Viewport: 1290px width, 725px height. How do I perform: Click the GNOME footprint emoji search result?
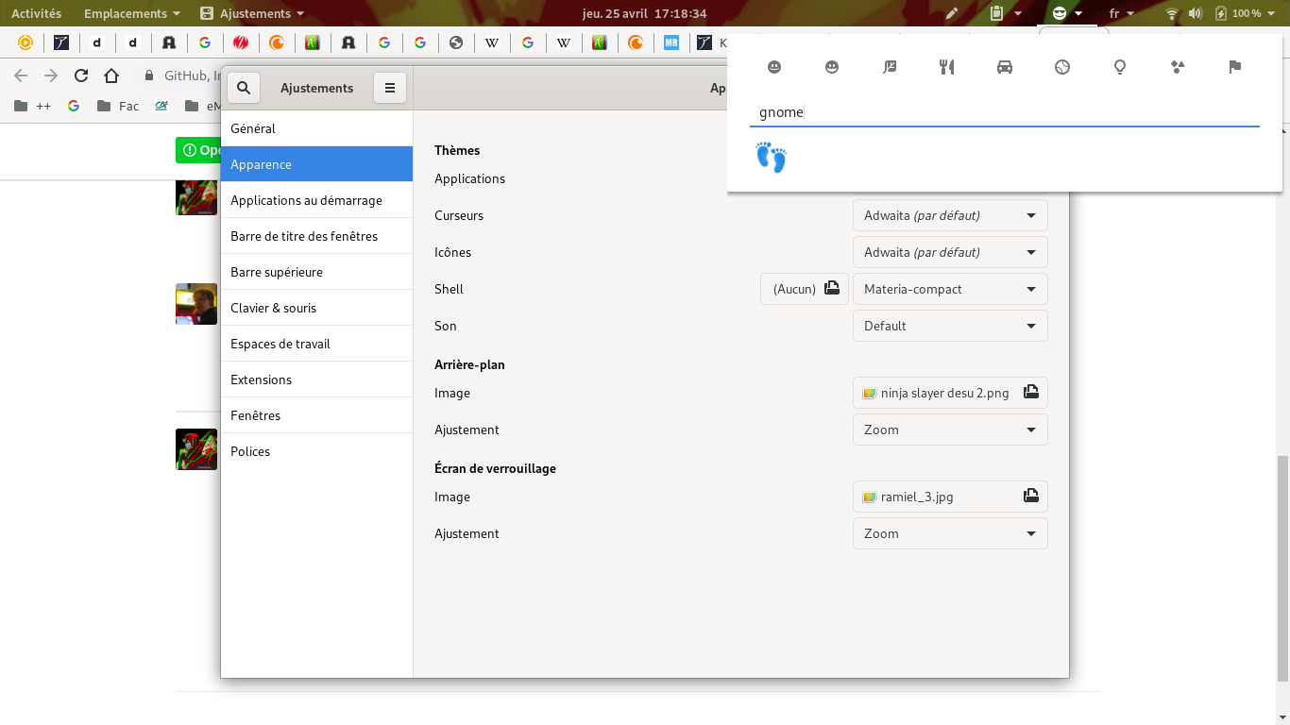(x=772, y=158)
